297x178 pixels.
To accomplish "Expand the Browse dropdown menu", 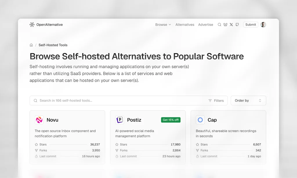I will point(163,25).
